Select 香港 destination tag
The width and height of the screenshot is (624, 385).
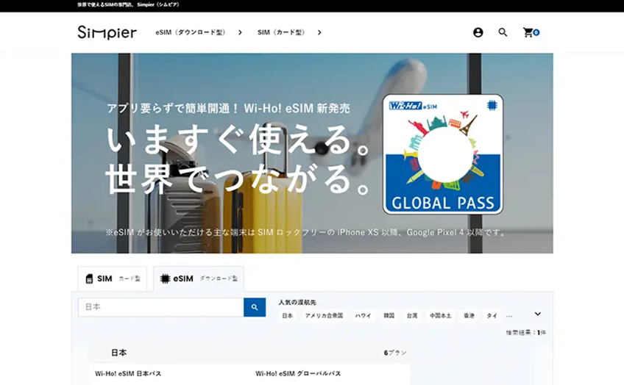coord(469,315)
